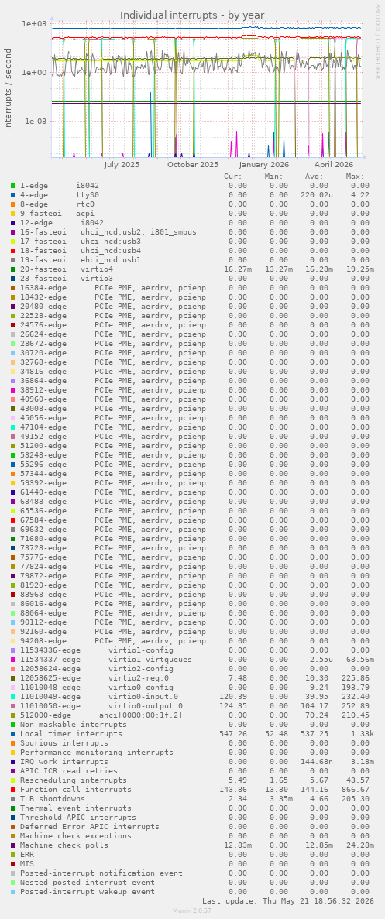
Task: Click the green 1-edge i8042 legend swatch
Action: coord(13,185)
